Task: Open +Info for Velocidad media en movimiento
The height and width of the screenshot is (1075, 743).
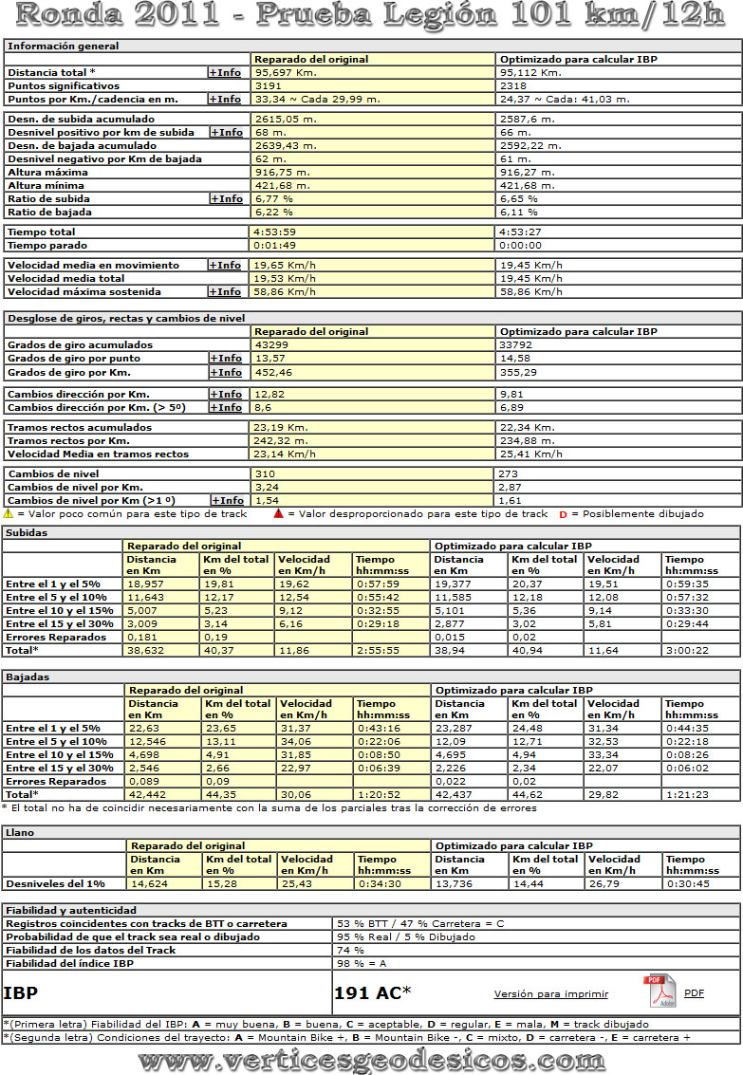Action: 227,266
